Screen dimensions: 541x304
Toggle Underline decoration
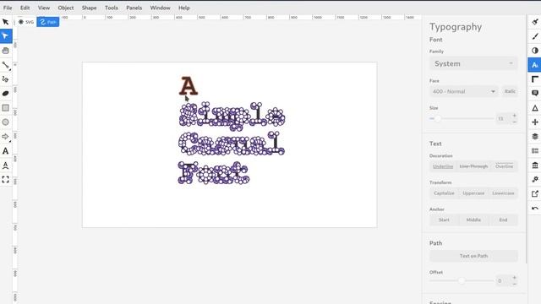click(443, 166)
